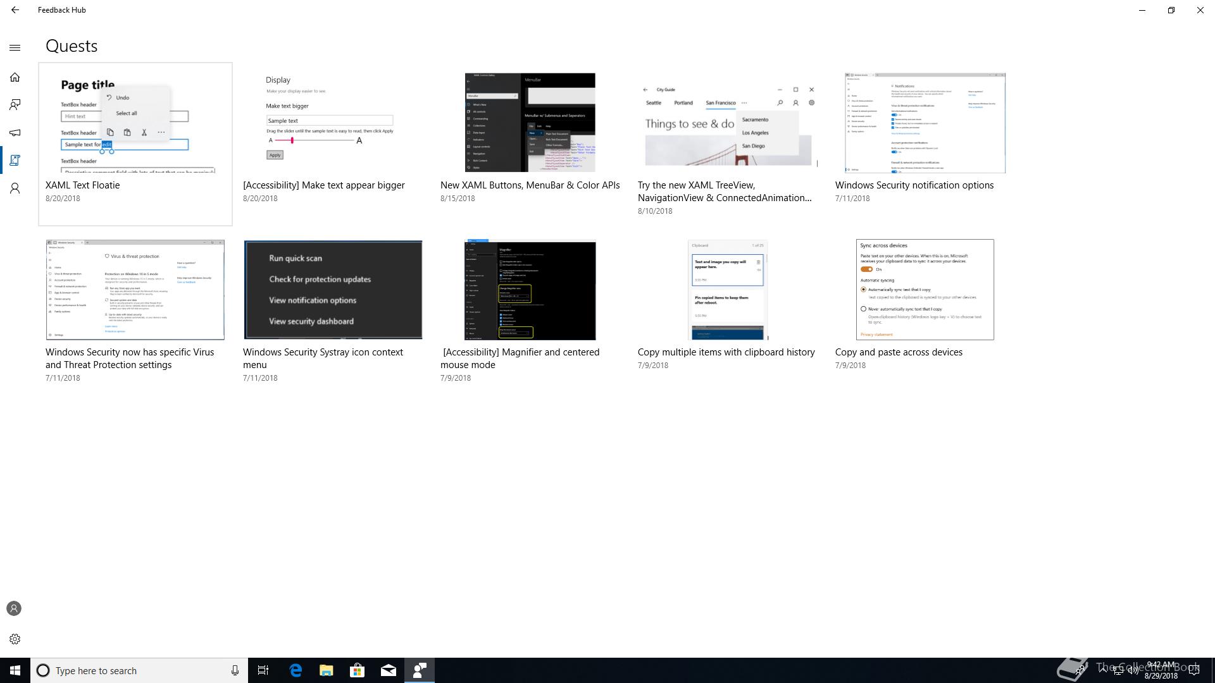1215x683 pixels.
Task: Click 'New XAML Buttons, MenuBar & Color APIs'
Action: pyautogui.click(x=530, y=185)
